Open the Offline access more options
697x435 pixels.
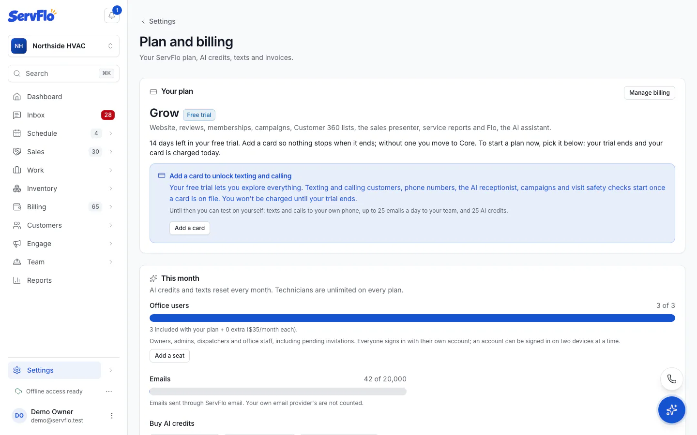coord(109,391)
